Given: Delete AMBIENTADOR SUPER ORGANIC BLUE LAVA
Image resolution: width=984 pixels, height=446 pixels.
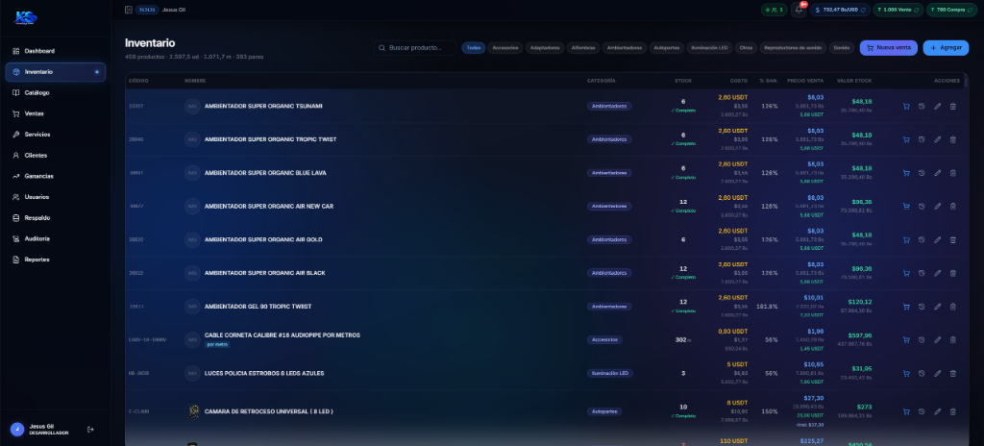Looking at the screenshot, I should pos(952,173).
